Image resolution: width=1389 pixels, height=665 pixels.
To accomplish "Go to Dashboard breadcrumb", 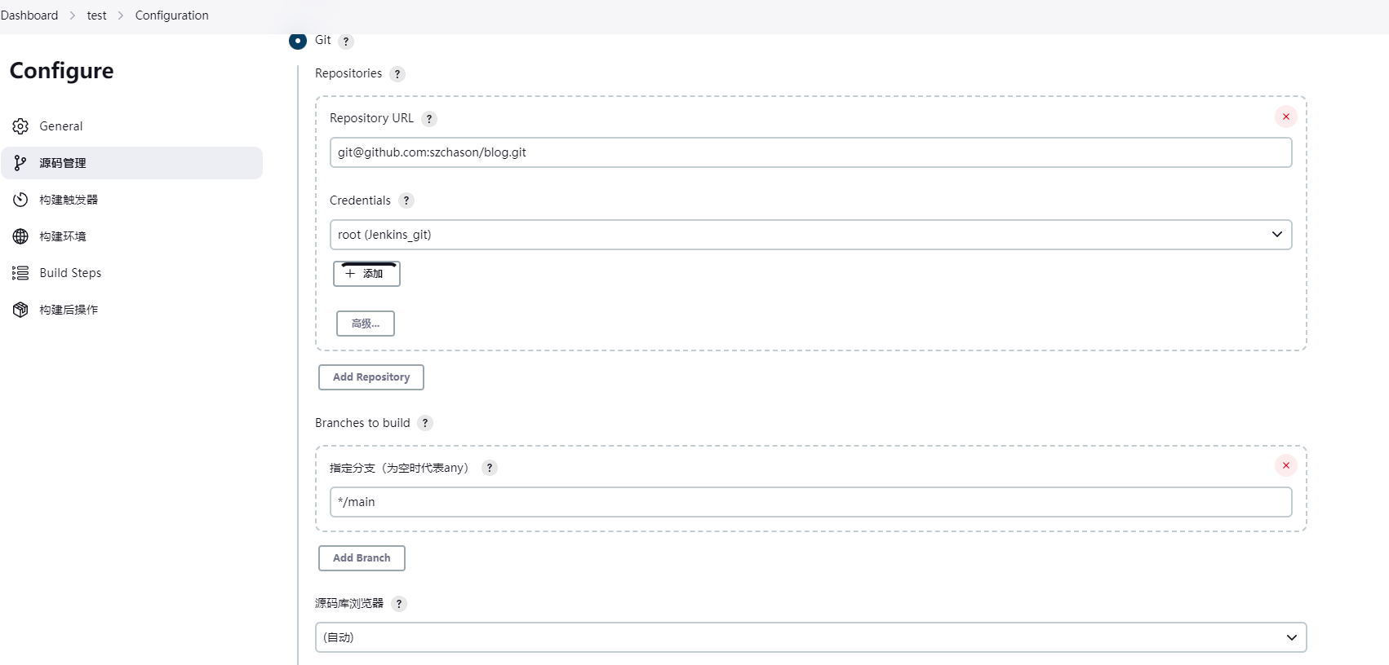I will pos(29,15).
